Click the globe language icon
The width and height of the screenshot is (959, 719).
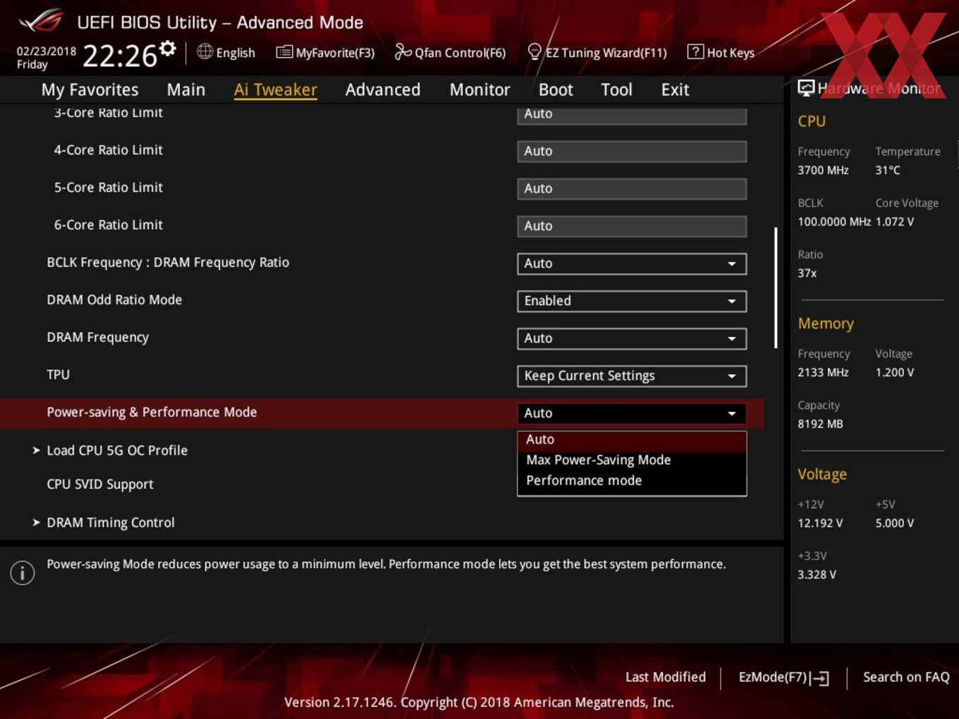204,51
